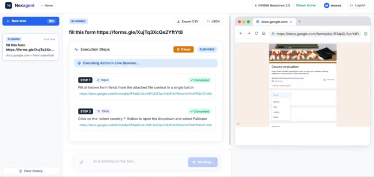Log out via the Logout button

[x=358, y=6]
